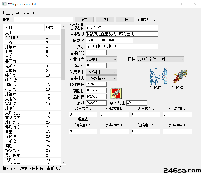Viewport: 201px width, 173px height.
Task: Select the 召雷术 row
Action: coord(32,56)
